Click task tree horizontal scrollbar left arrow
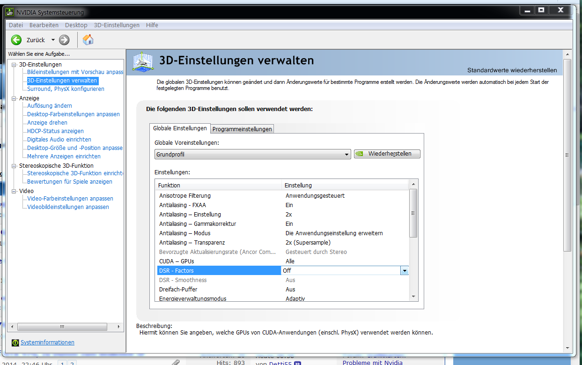Image resolution: width=582 pixels, height=365 pixels. [12, 326]
